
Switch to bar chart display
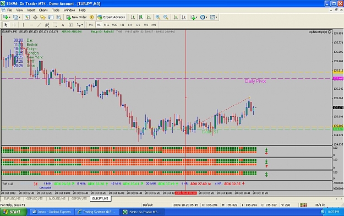pos(133,17)
